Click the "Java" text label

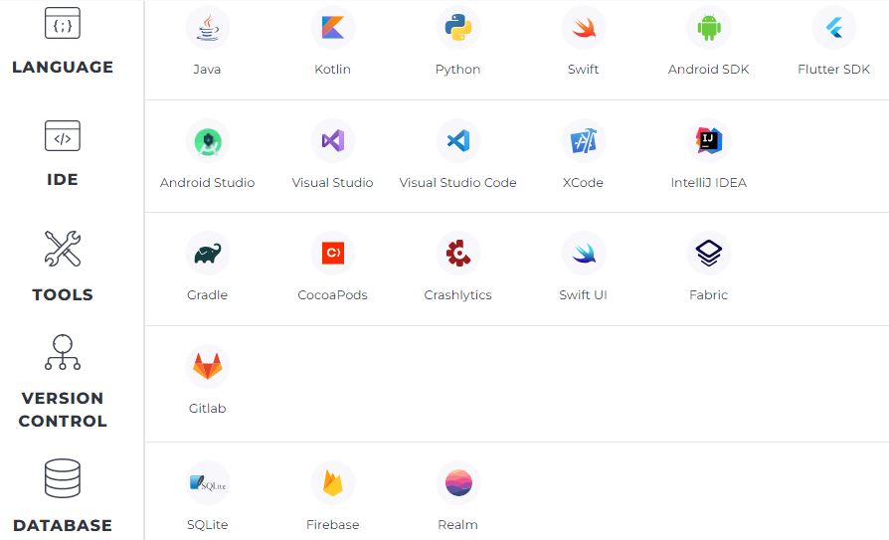pyautogui.click(x=207, y=70)
